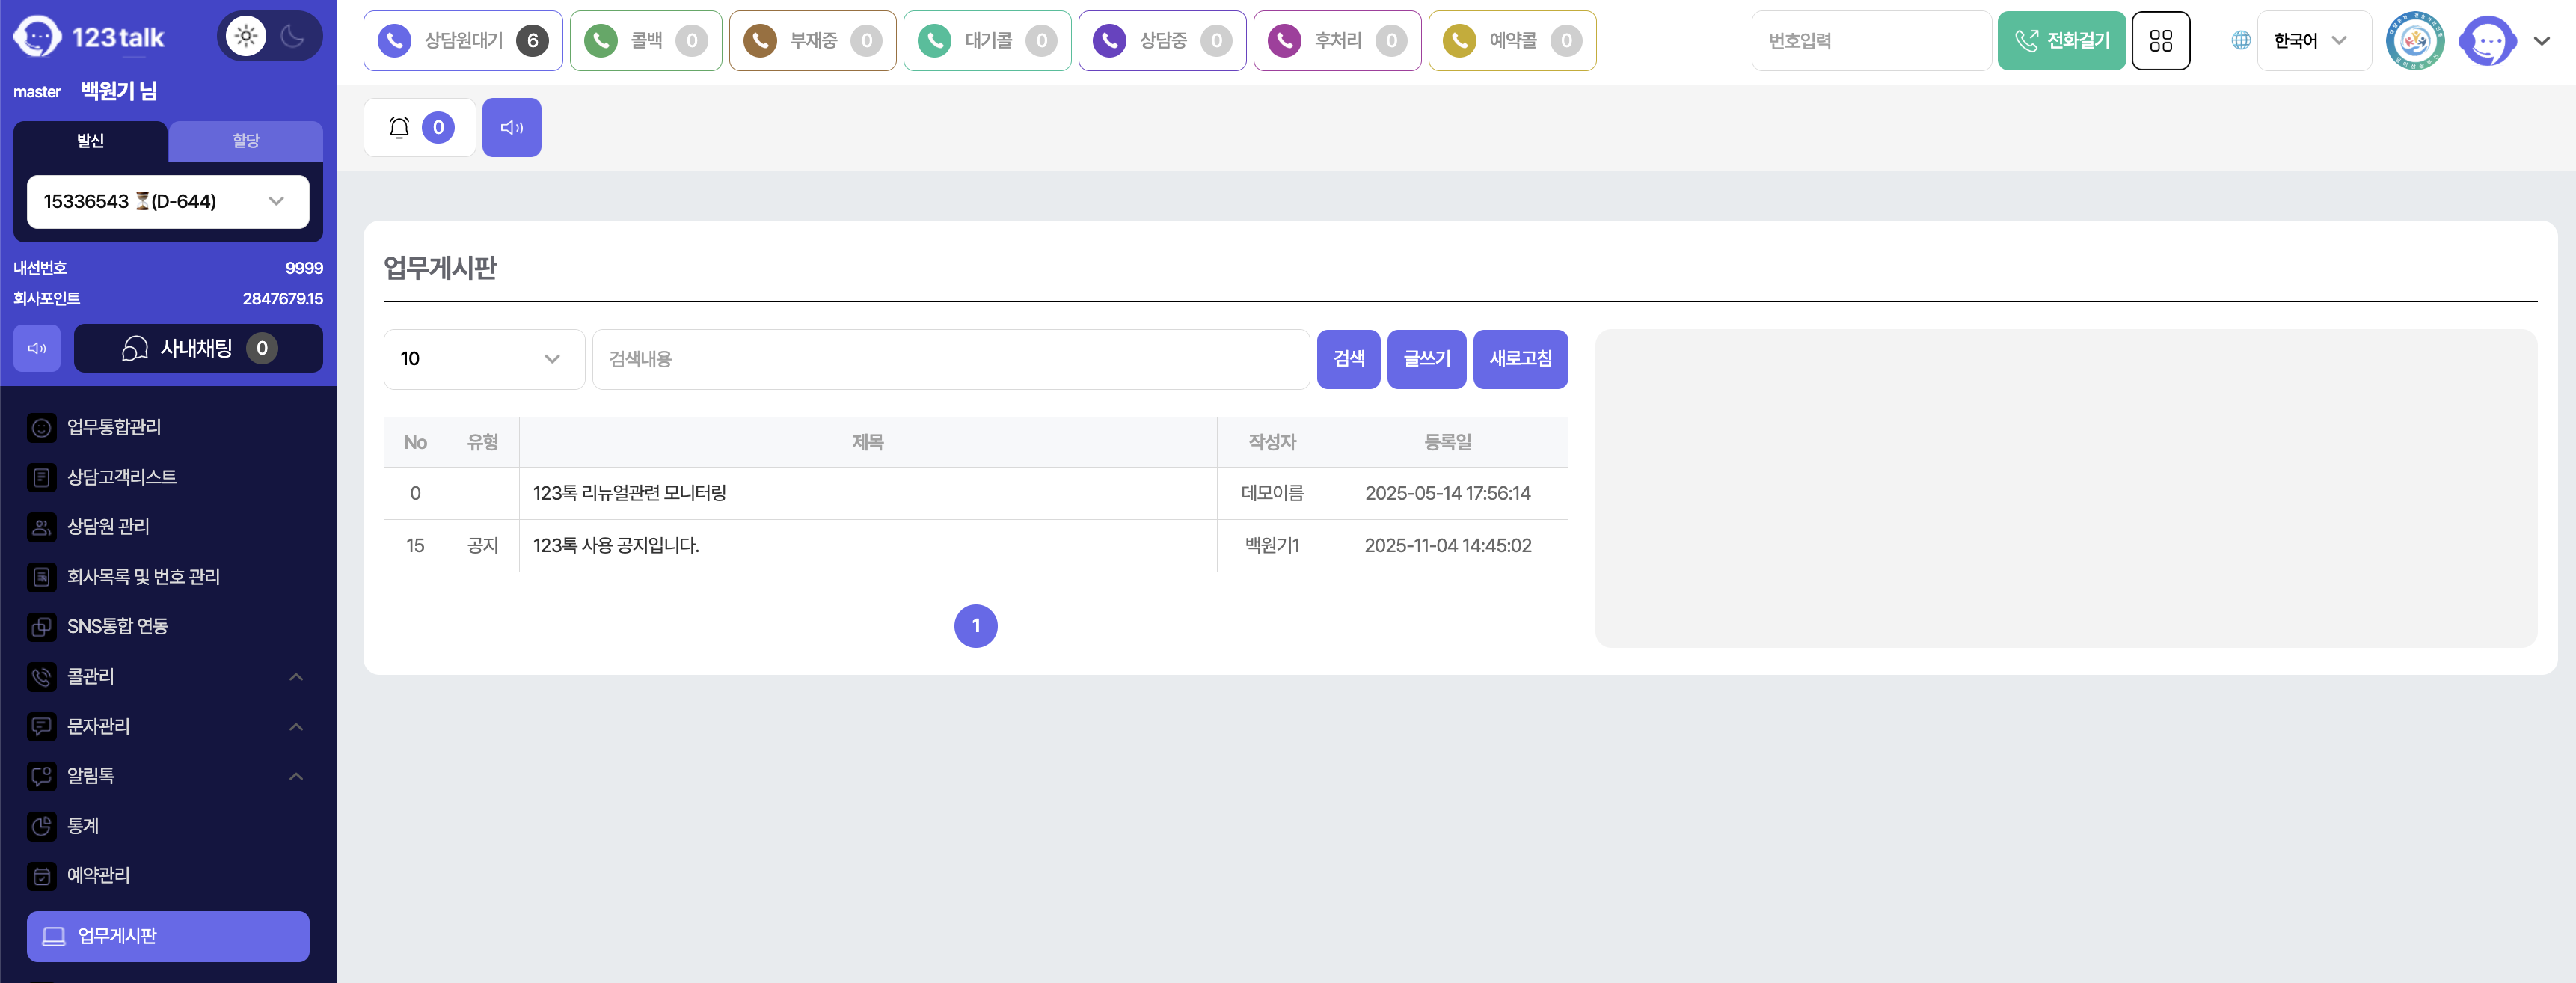
Task: Open the rows-per-page dropdown showing 10
Action: point(483,359)
